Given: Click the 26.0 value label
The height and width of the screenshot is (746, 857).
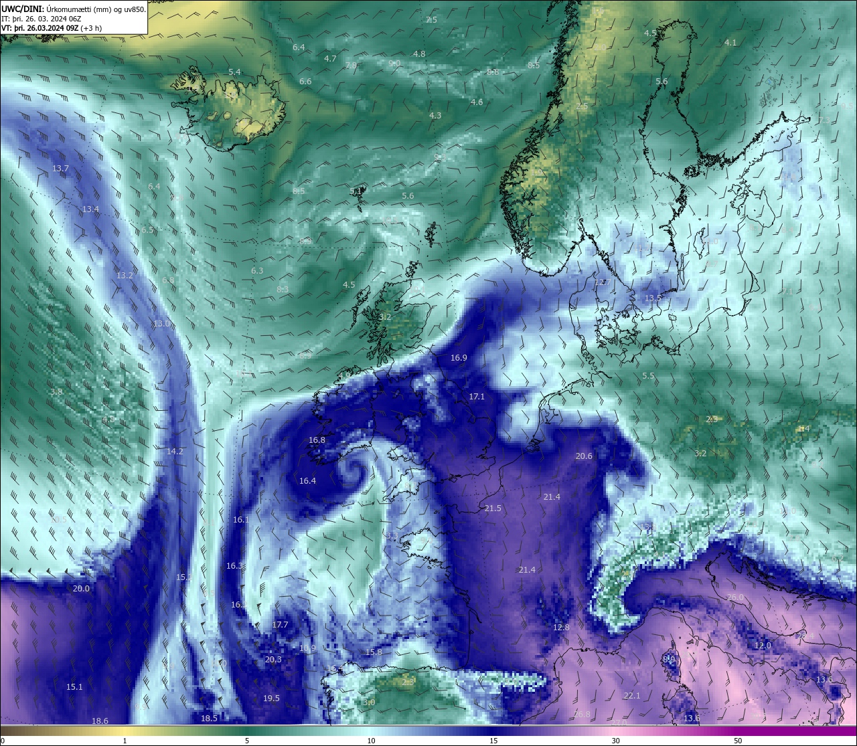Looking at the screenshot, I should pos(735,597).
